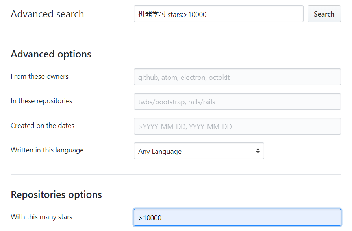Click the "In these repositories" label
This screenshot has height=231, width=352.
pyautogui.click(x=41, y=101)
